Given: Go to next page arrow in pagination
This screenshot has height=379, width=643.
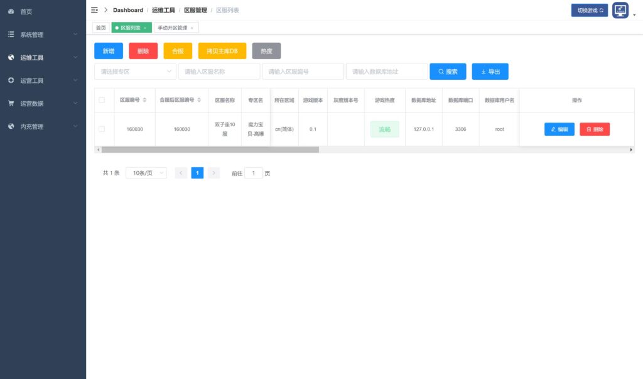Looking at the screenshot, I should click(x=213, y=173).
